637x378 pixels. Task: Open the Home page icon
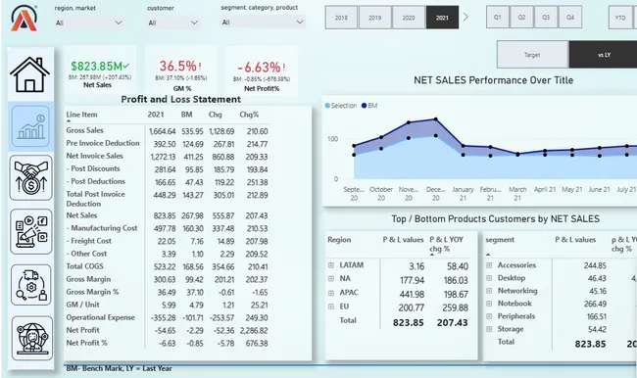30,74
